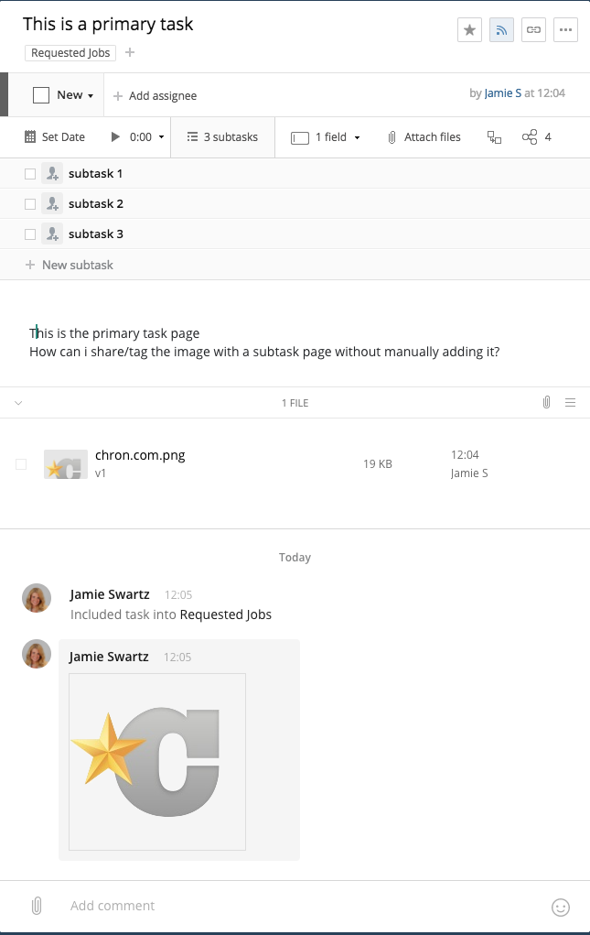Copy the task permalink via link icon
590x935 pixels.
tap(533, 30)
